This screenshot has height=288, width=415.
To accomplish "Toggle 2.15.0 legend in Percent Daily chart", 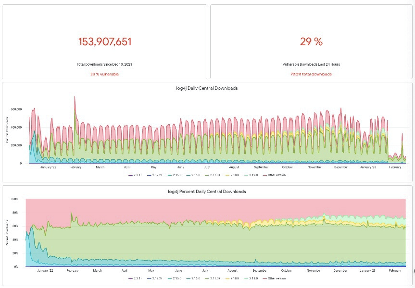I will tap(175, 278).
